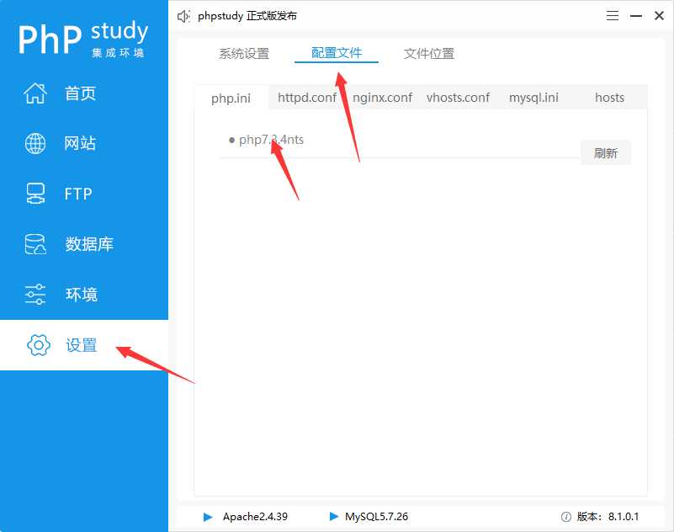Click the version info circle icon

pyautogui.click(x=566, y=517)
